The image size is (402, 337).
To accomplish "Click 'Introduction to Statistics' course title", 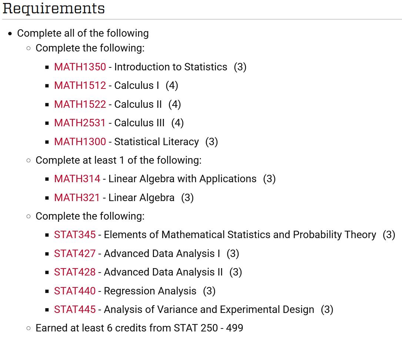I will click(171, 67).
